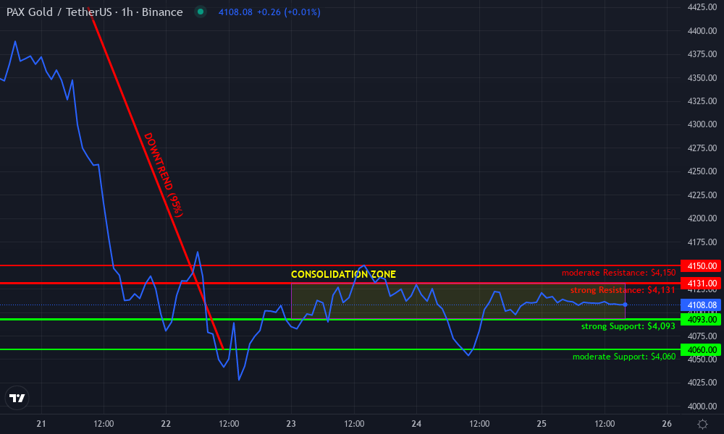Select the moderate Support: $4,060 label
This screenshot has height=434, width=724.
(x=623, y=357)
